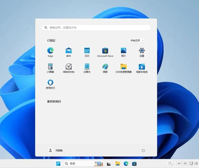Open Microsoft Store from the taskbar
Screen dimensions: 199x168
tap(134, 164)
